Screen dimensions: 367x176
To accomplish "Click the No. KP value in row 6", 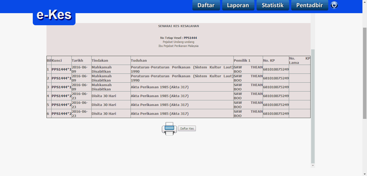I will pyautogui.click(x=276, y=113).
